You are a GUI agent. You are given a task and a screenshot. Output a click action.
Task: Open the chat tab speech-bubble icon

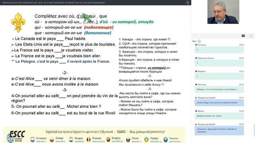click(x=243, y=36)
